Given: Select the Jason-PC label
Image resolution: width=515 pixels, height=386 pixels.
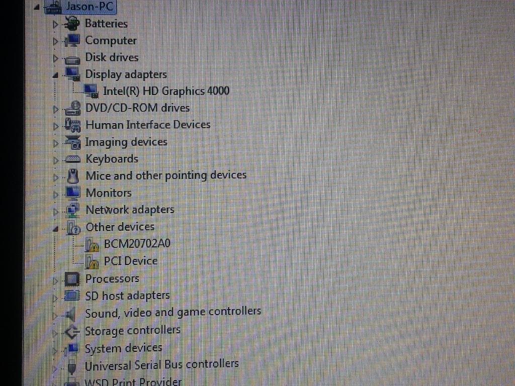Looking at the screenshot, I should (90, 7).
